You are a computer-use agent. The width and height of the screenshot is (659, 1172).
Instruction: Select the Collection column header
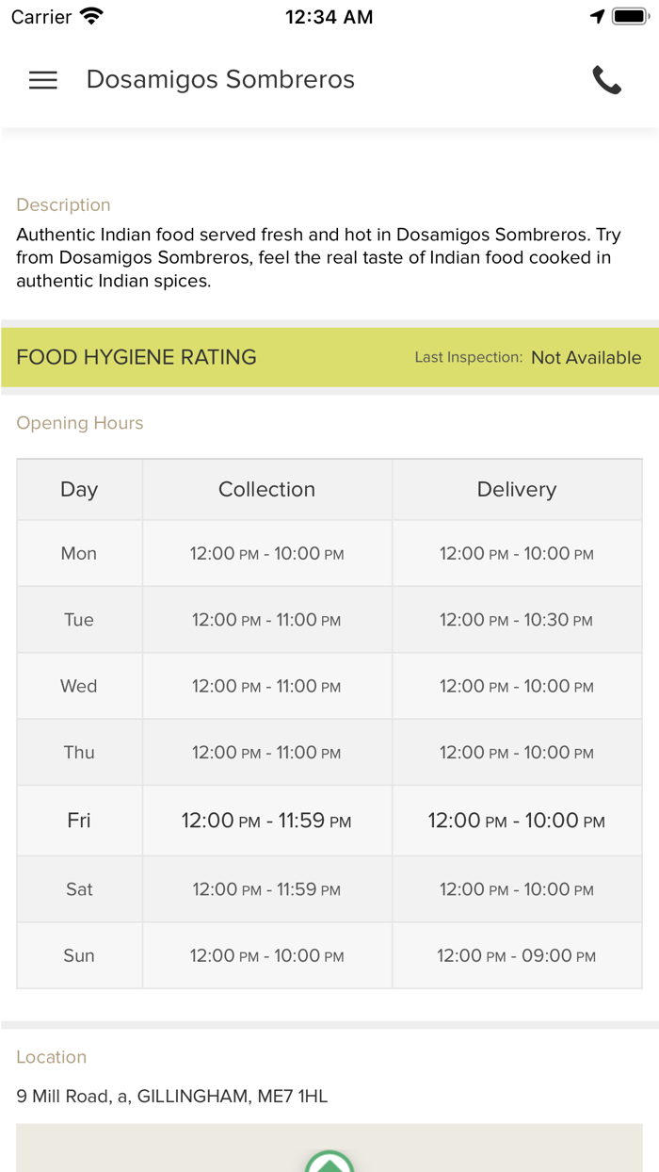click(266, 489)
